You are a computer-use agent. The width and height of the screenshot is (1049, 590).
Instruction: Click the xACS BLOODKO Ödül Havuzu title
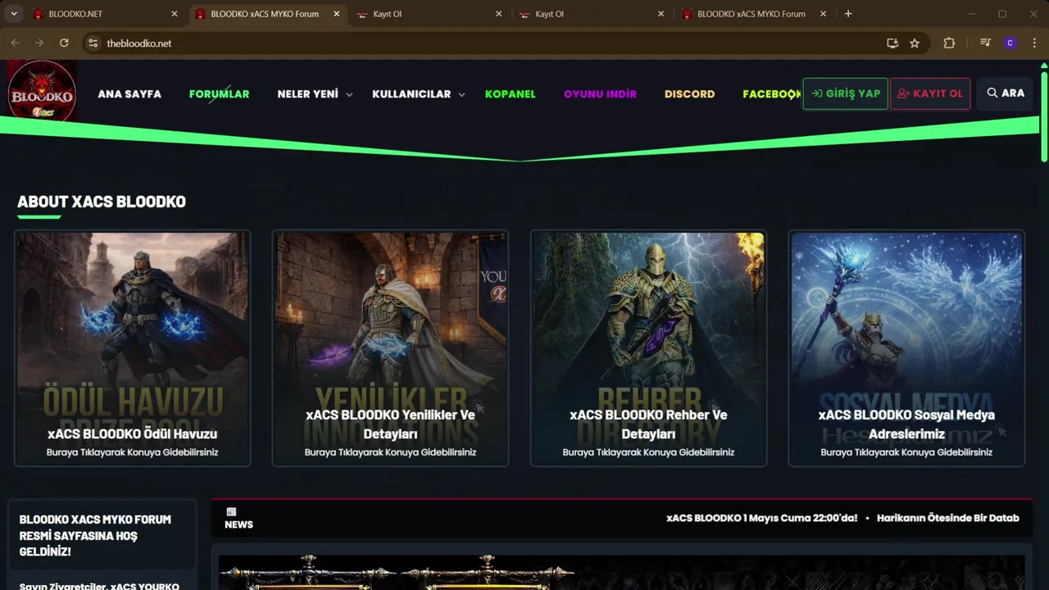(x=132, y=434)
